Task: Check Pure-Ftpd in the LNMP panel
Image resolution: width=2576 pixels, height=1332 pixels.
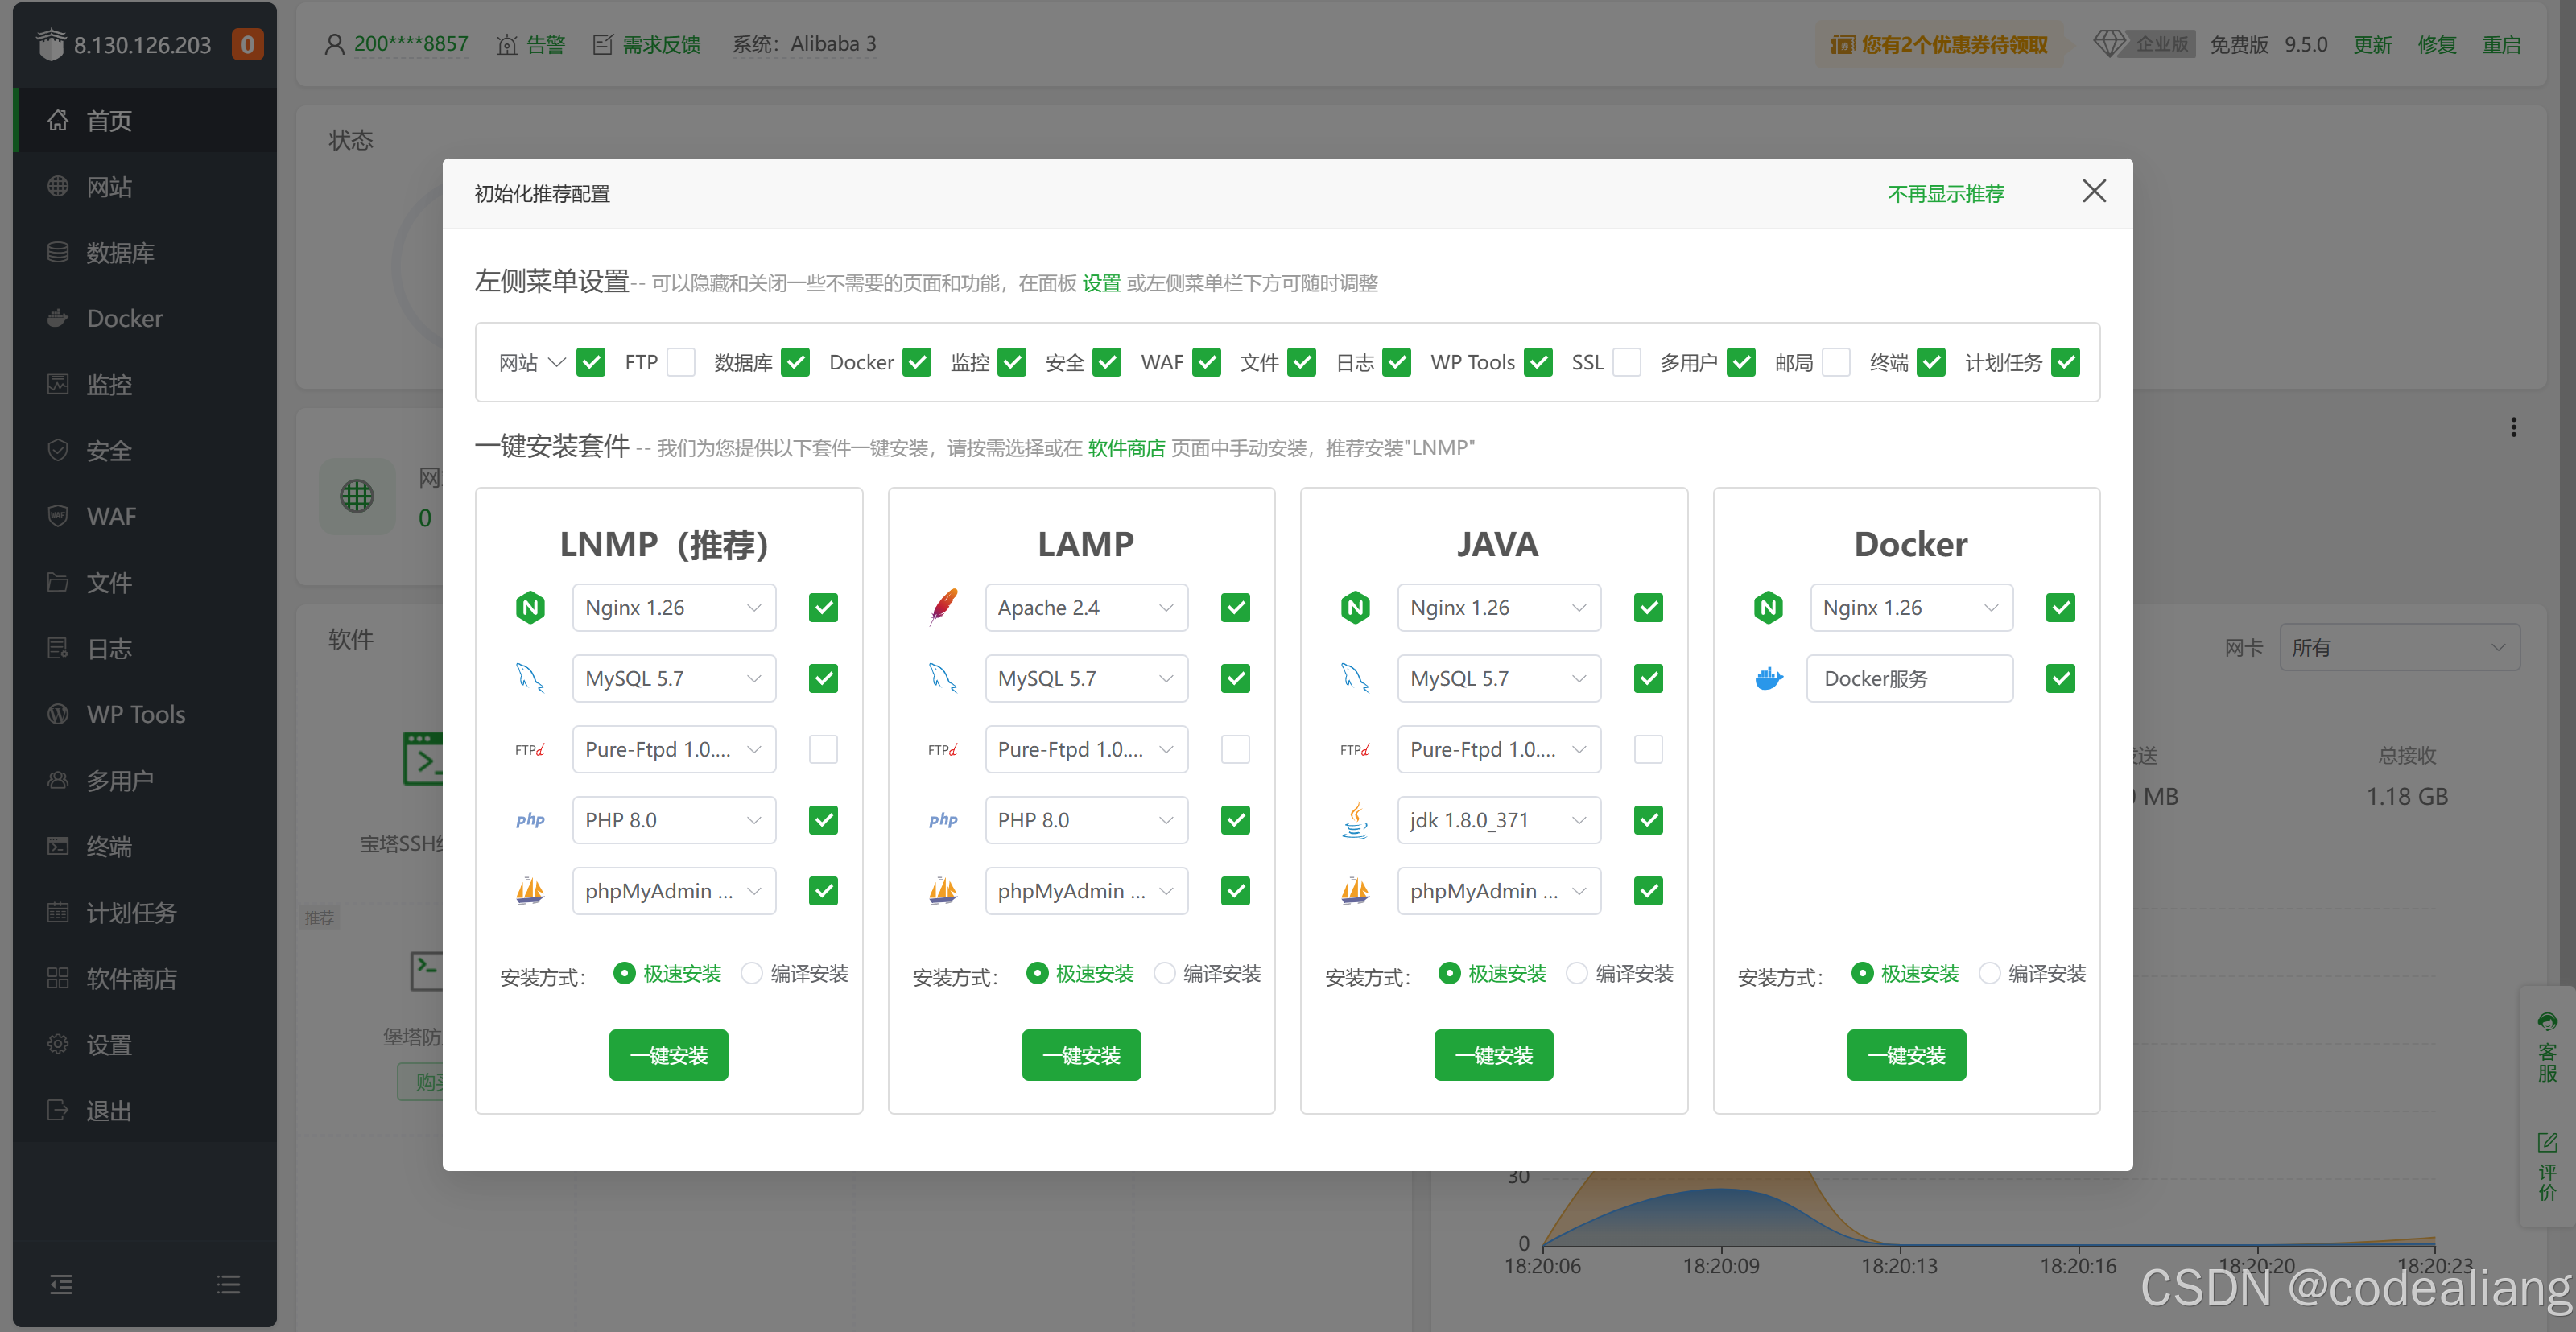Action: (823, 749)
